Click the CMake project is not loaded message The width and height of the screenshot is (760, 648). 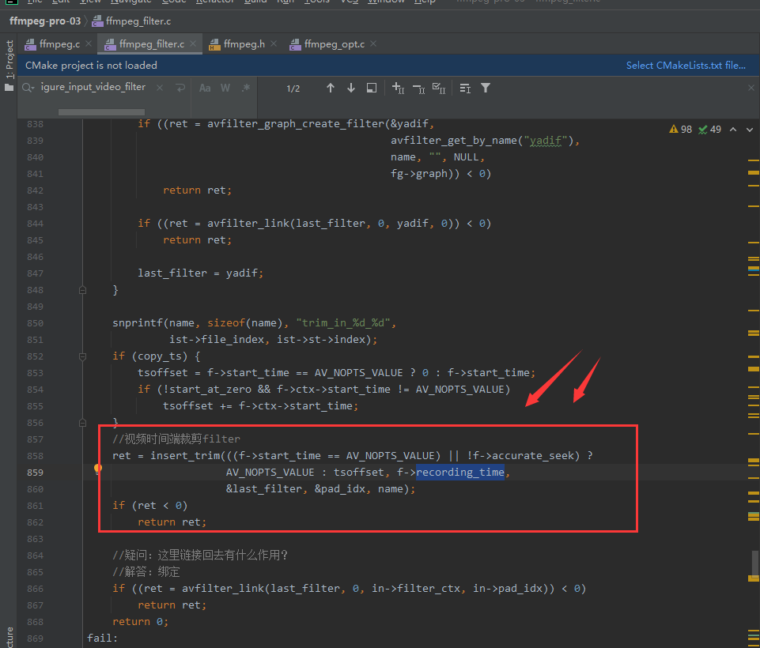point(91,66)
